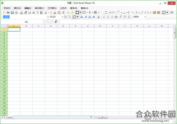This screenshot has width=177, height=124.
Task: Apply diagonal down border line
Action: pyautogui.click(x=148, y=12)
